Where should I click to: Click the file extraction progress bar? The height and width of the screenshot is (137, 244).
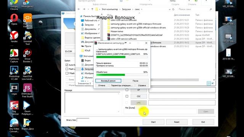(x=122, y=57)
